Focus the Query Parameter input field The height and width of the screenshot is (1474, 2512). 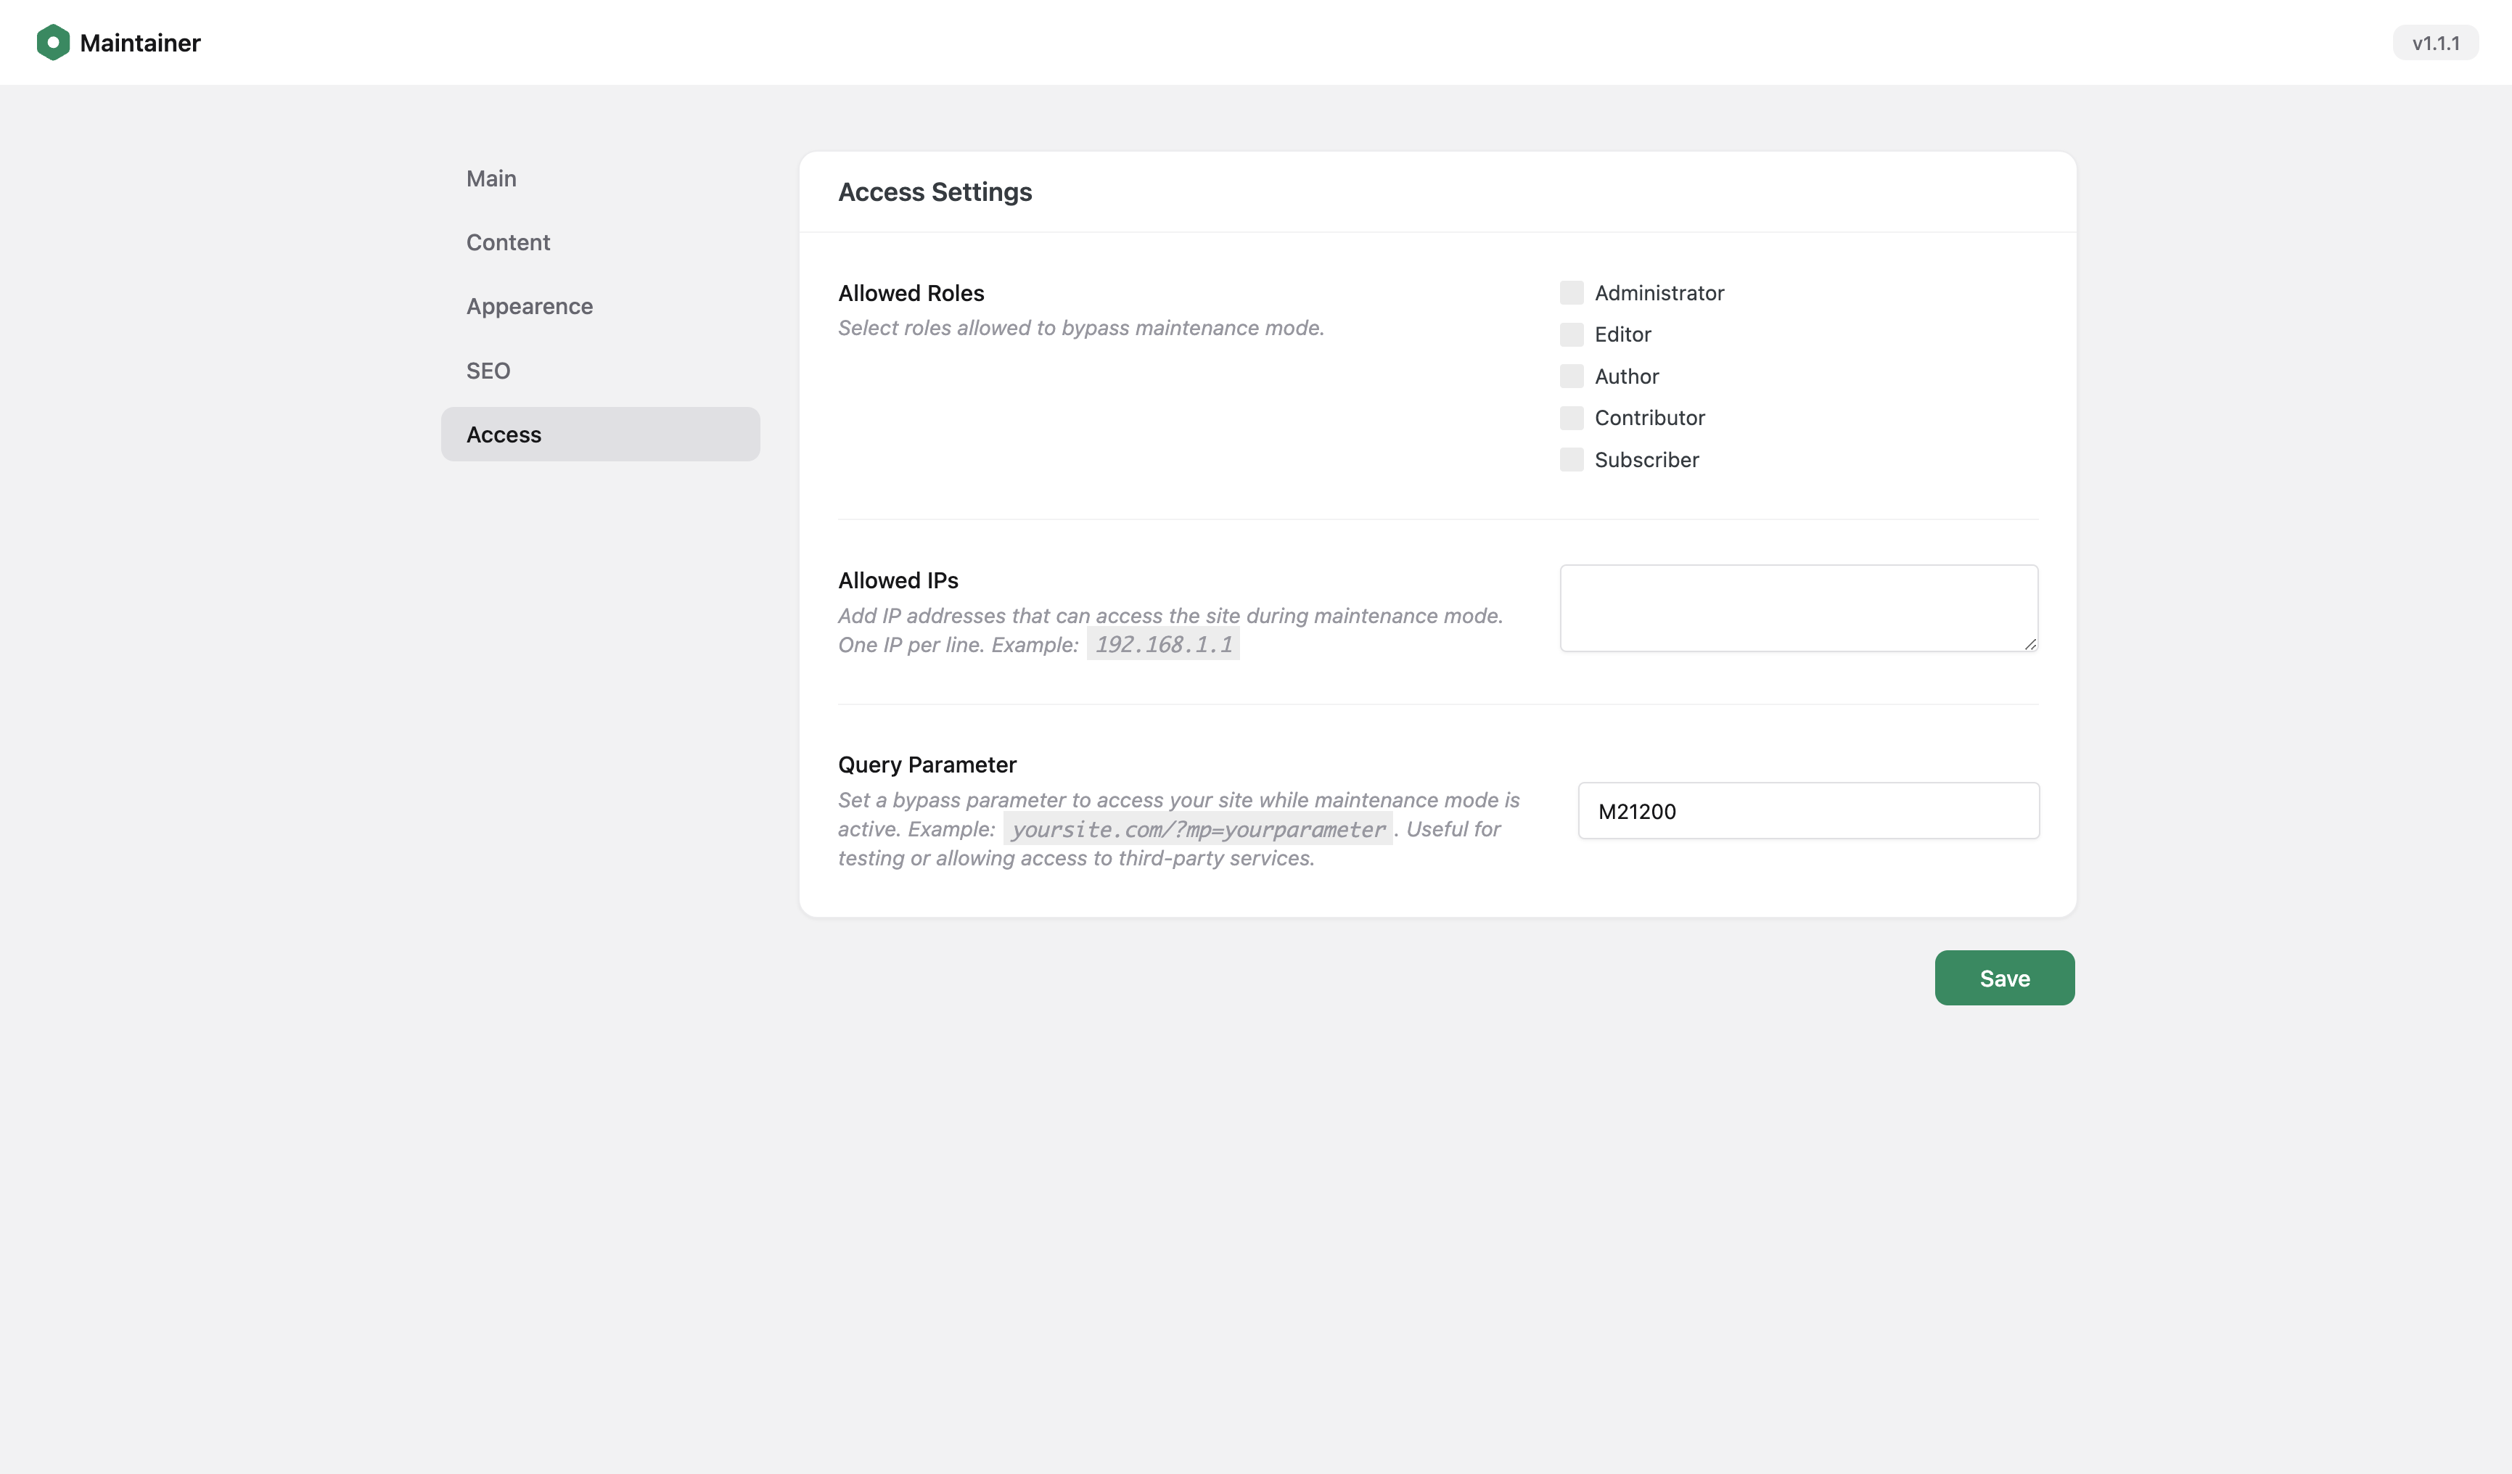pos(1807,811)
